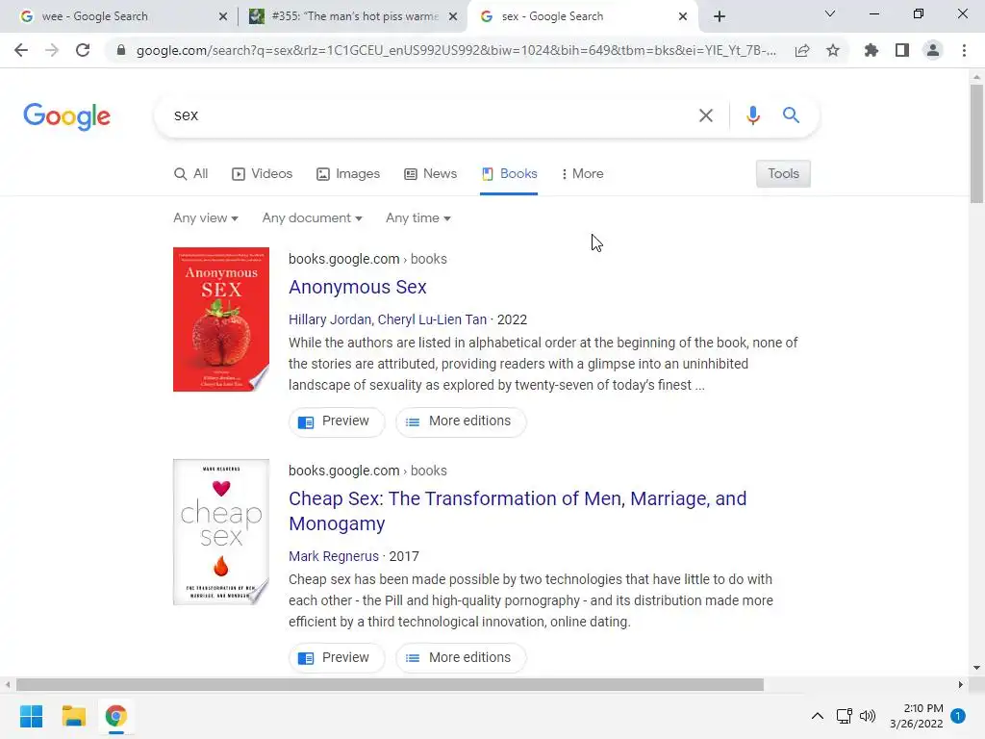Open the 'Any view' filter dropdown
This screenshot has height=739, width=985.
point(206,218)
